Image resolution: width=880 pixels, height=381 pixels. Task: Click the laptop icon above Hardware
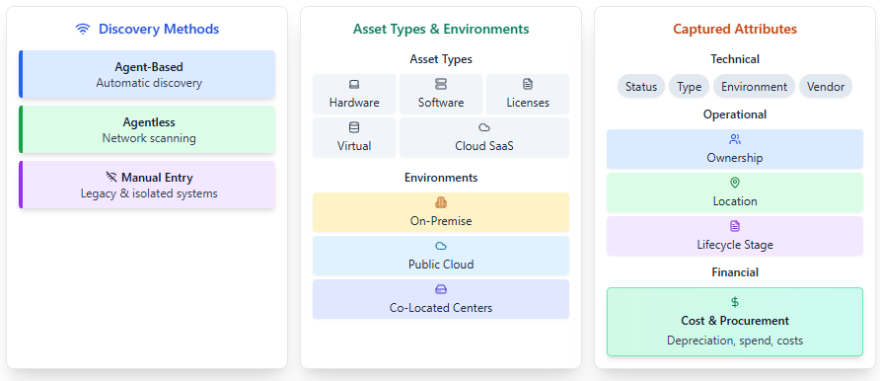(x=354, y=85)
